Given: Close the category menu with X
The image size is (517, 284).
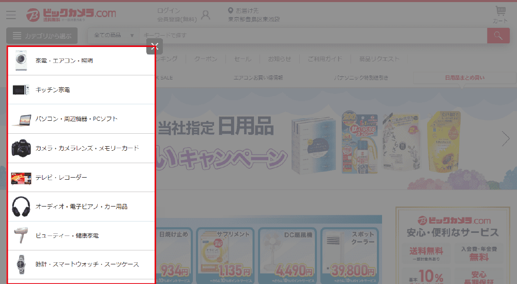Looking at the screenshot, I should coord(155,46).
